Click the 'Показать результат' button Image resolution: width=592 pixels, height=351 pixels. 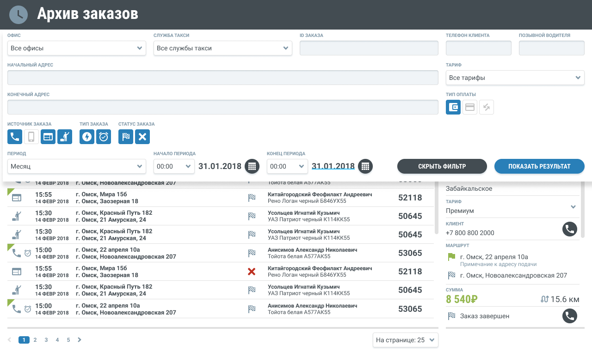539,166
